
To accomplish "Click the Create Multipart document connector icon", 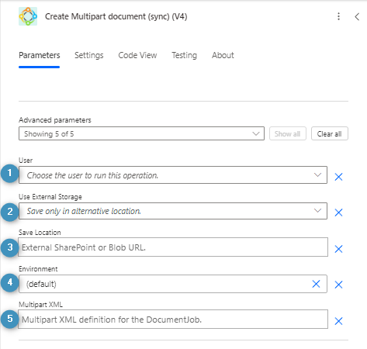I will pos(28,16).
